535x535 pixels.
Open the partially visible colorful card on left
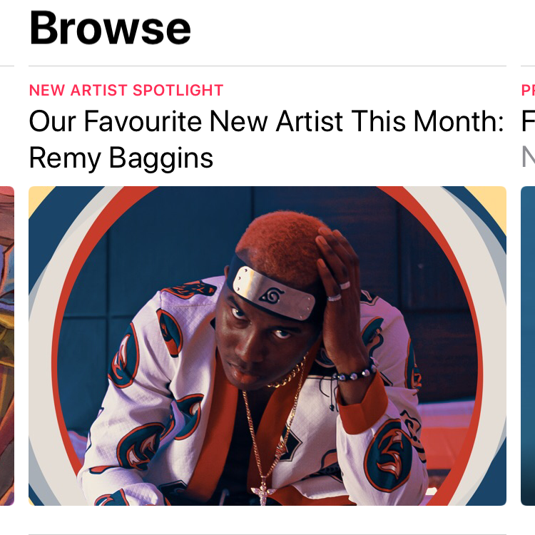click(7, 346)
